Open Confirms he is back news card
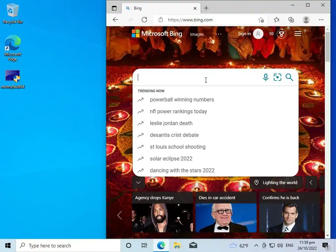Screen dimensions: 336x252 [x=290, y=212]
